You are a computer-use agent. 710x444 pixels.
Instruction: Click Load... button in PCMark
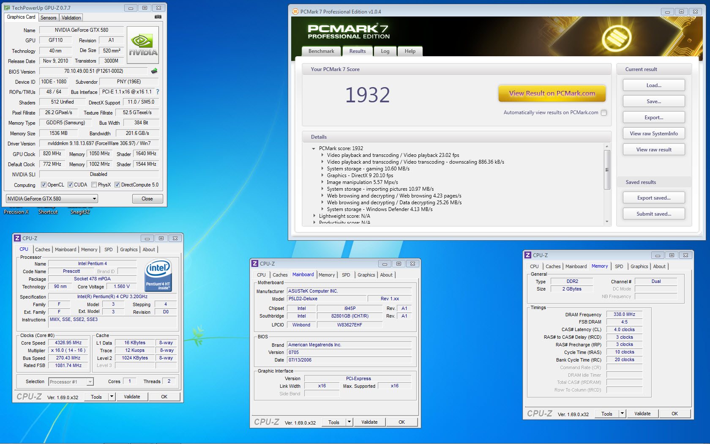(x=654, y=85)
